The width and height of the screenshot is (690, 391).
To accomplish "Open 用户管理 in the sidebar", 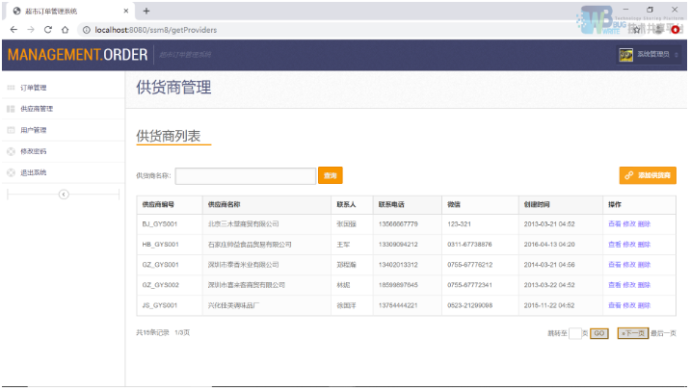I will [34, 130].
